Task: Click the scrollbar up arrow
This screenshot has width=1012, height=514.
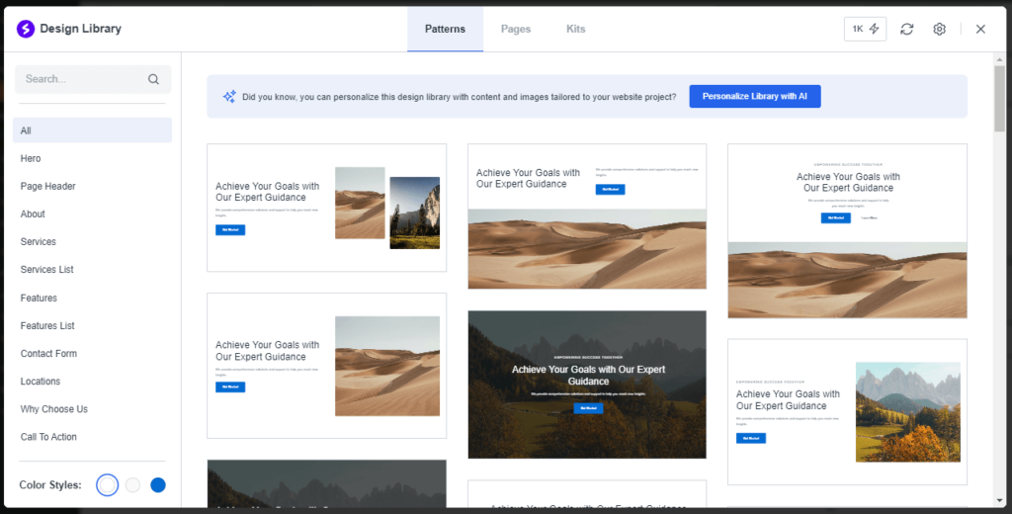Action: click(x=1000, y=59)
